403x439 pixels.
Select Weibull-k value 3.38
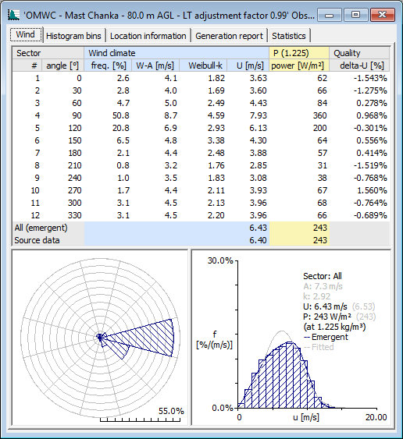pos(216,140)
